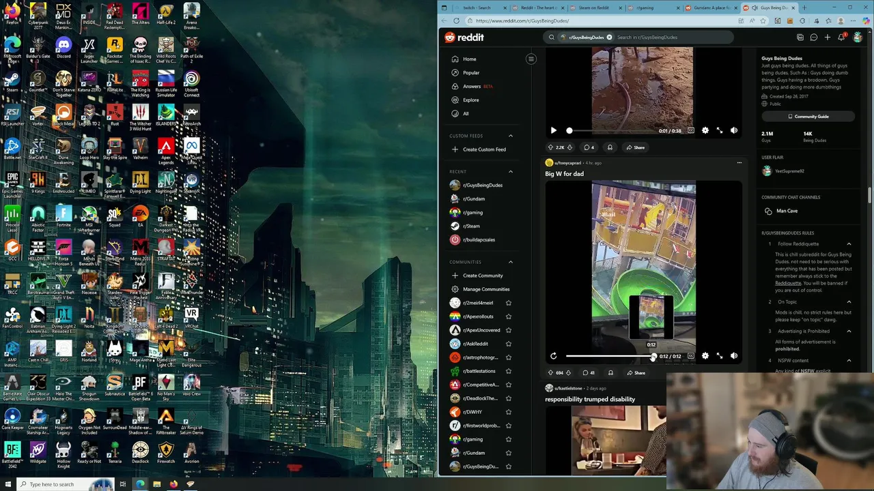Click the Reddit create post plus icon
The width and height of the screenshot is (874, 491).
pos(828,38)
